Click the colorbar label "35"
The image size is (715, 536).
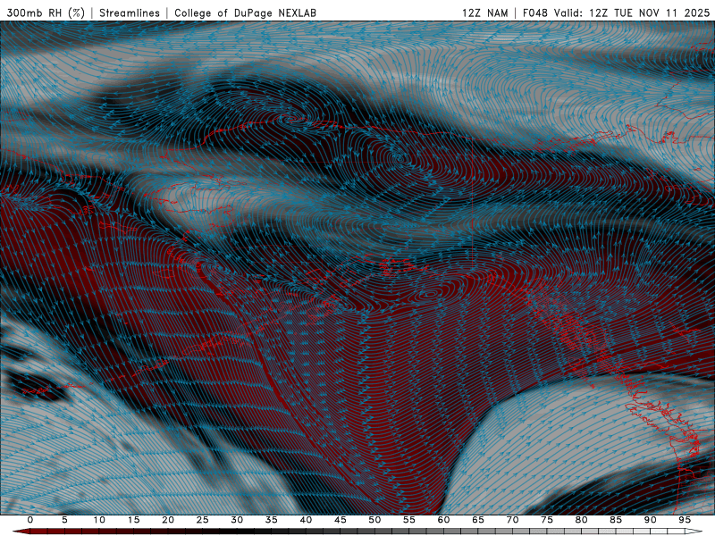(x=272, y=520)
